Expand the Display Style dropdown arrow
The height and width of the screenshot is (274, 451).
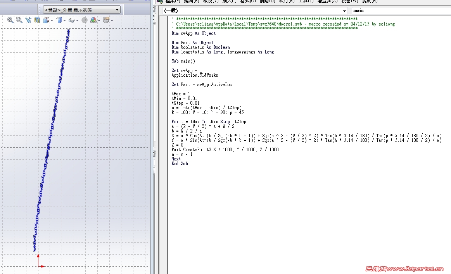pos(64,20)
